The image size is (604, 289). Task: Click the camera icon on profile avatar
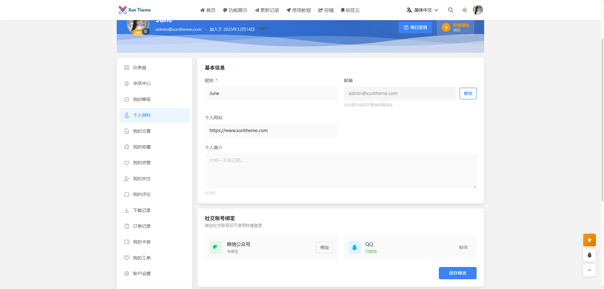146,31
